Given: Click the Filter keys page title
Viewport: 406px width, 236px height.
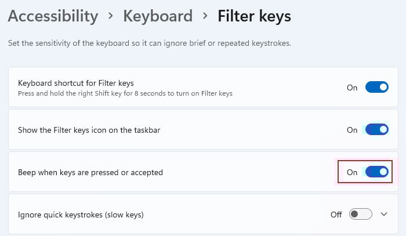Looking at the screenshot, I should pos(254,16).
